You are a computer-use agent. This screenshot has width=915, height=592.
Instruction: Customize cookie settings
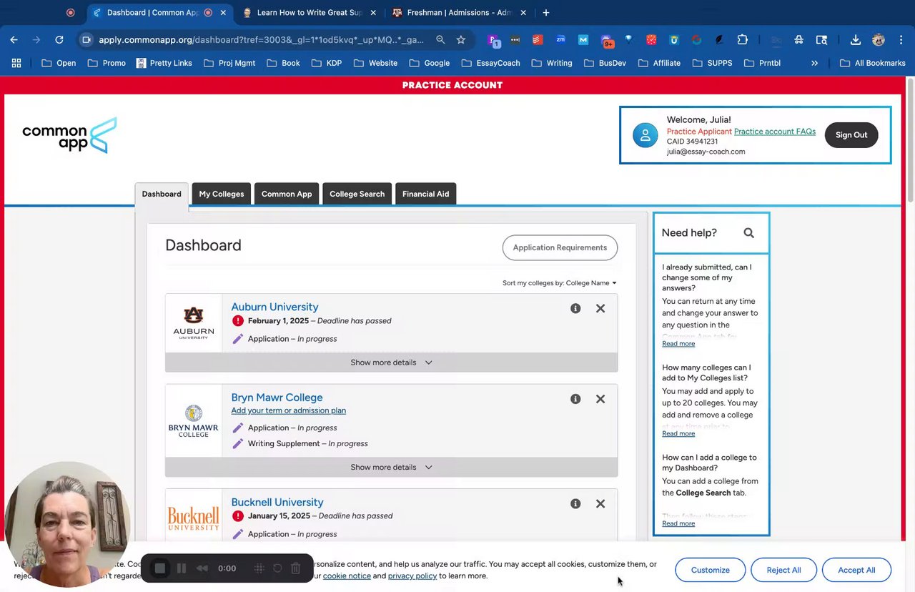click(711, 570)
